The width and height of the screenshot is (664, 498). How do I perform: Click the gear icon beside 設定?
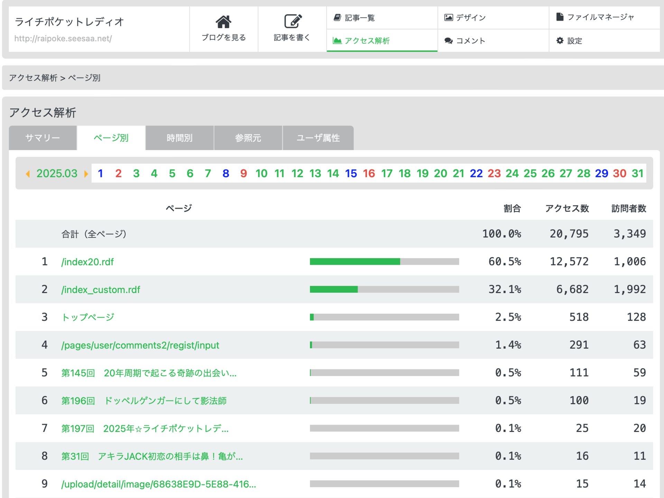[x=560, y=40]
